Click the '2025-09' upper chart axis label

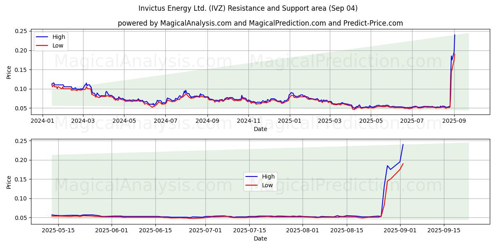(x=455, y=121)
